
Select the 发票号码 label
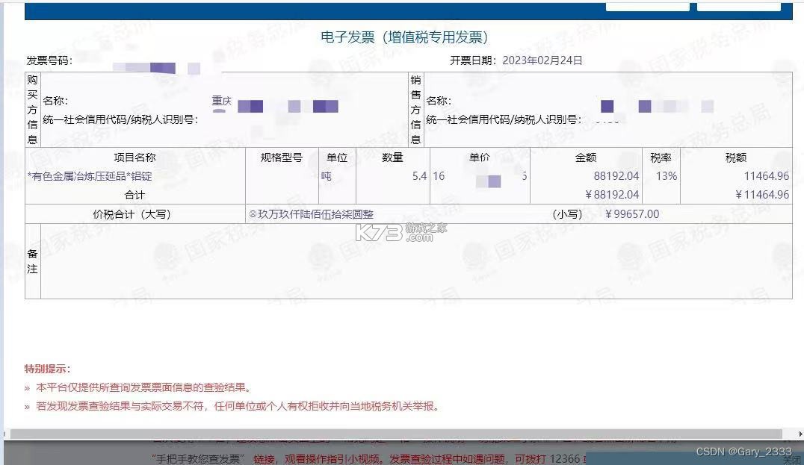(x=49, y=60)
